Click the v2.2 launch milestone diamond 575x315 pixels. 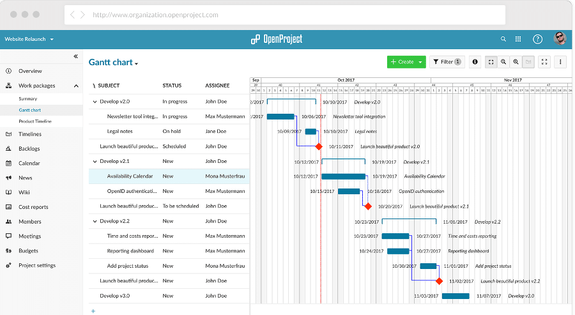click(439, 281)
